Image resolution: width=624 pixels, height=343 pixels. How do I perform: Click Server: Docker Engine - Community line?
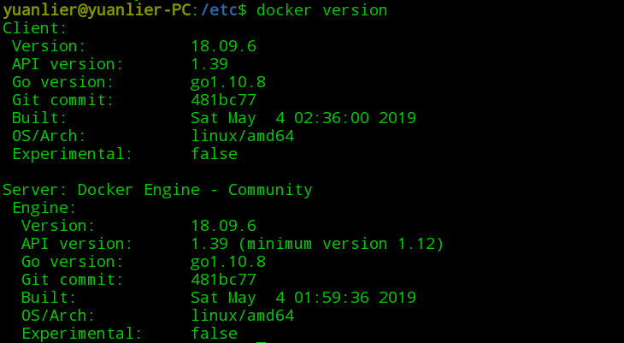click(x=157, y=190)
